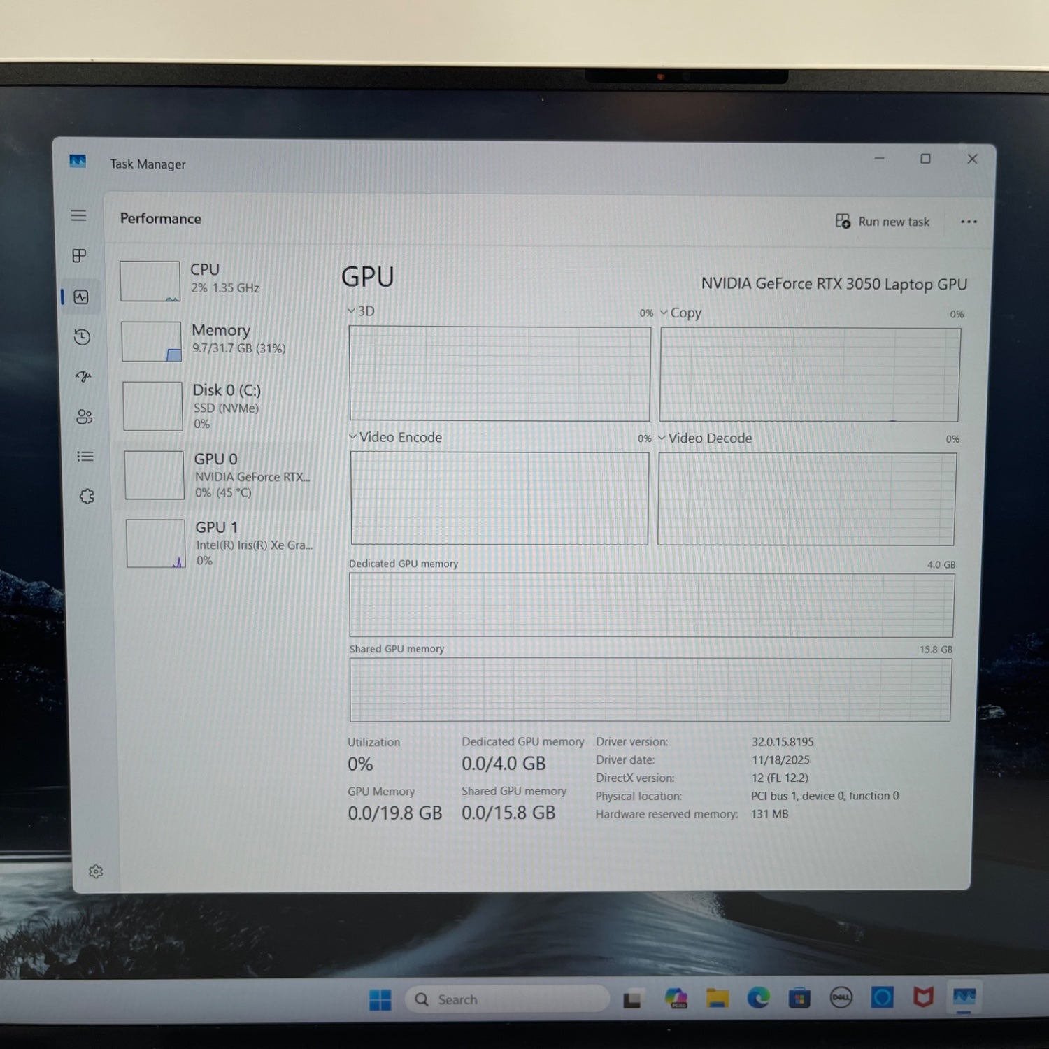The height and width of the screenshot is (1049, 1049).
Task: Open Microsoft Store from the taskbar
Action: pyautogui.click(x=799, y=998)
